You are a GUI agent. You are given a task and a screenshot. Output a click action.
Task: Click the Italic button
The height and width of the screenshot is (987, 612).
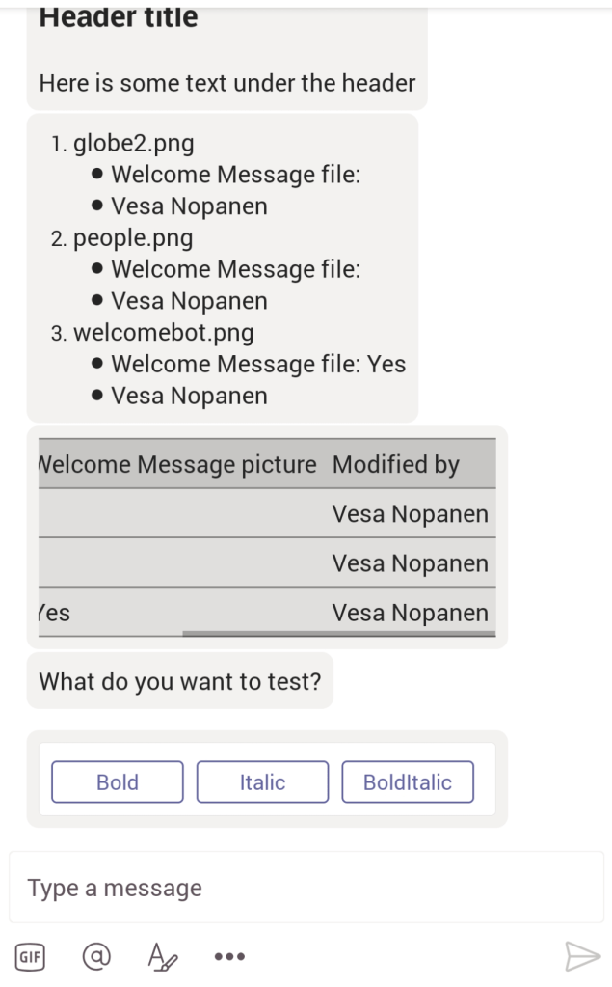[x=262, y=782]
